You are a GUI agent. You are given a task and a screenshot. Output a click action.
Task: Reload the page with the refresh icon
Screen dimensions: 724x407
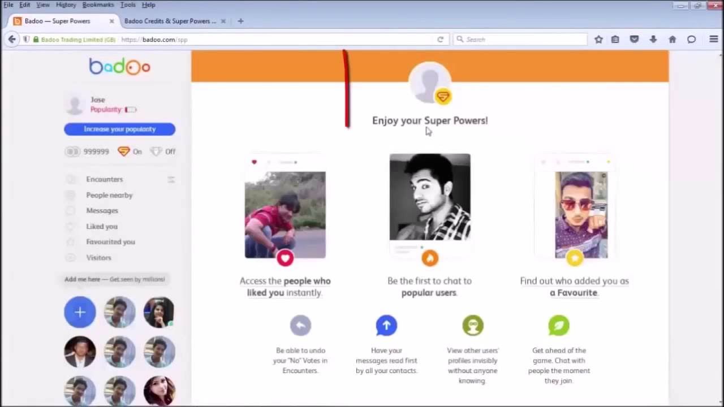[440, 40]
